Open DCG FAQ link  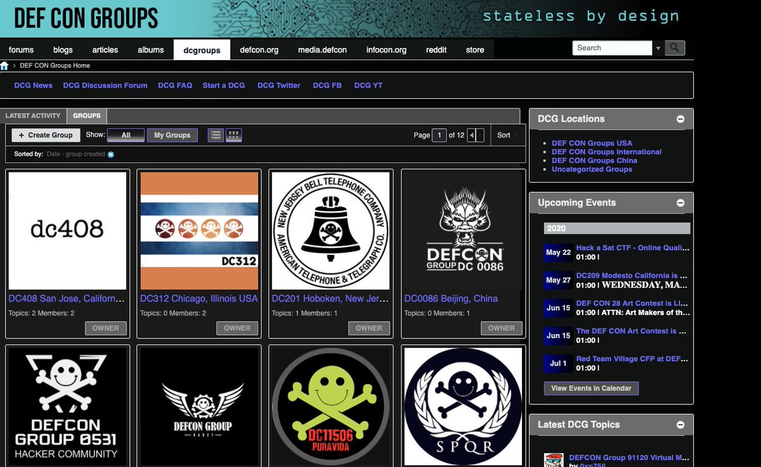coord(175,86)
